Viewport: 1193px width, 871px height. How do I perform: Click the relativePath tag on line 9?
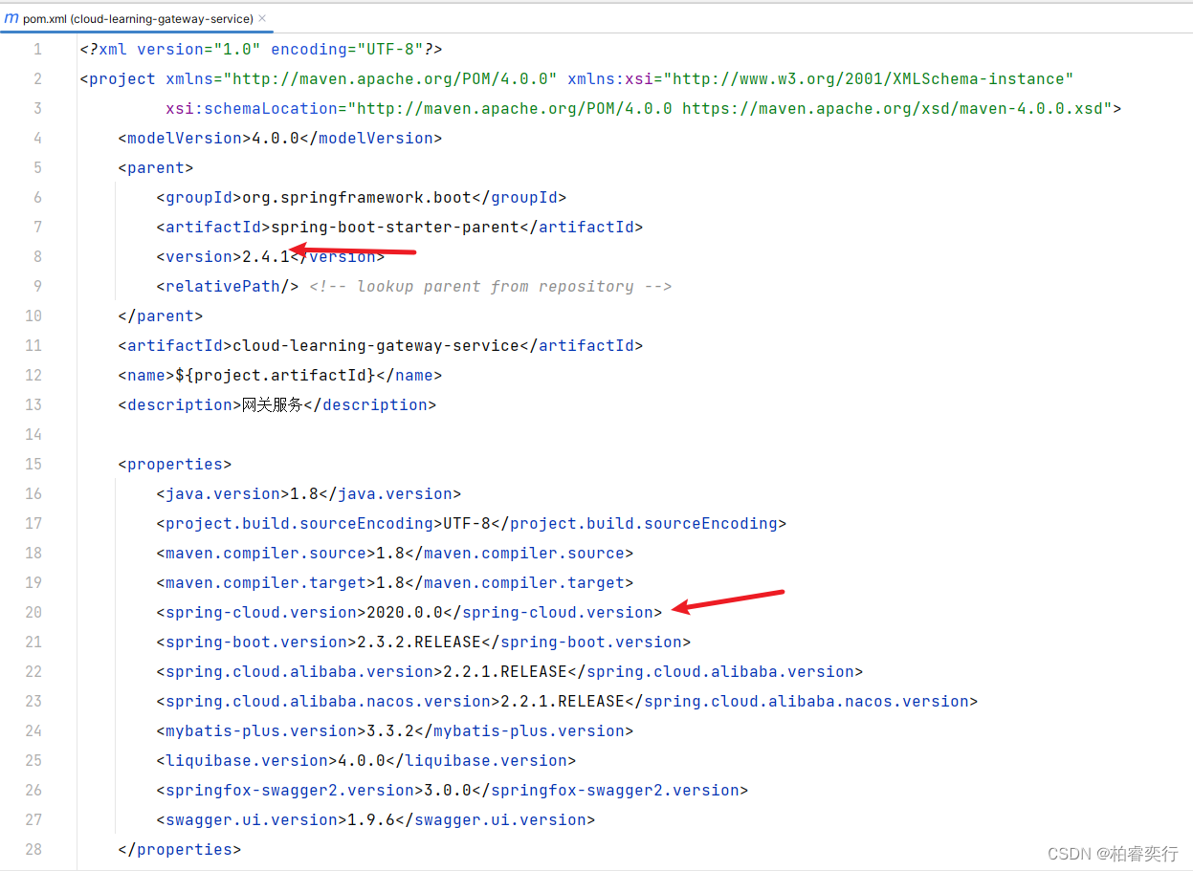coord(228,286)
